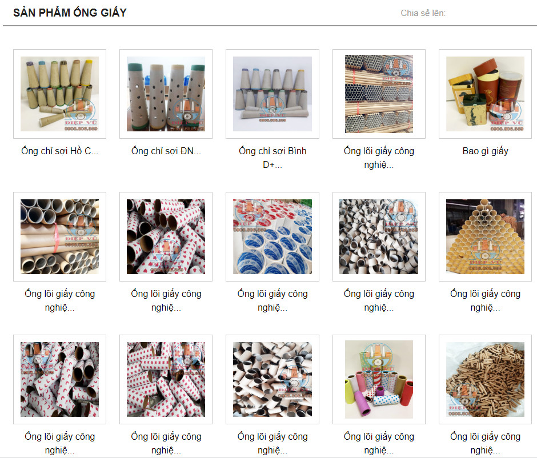This screenshot has height=458, width=537.
Task: Select the yellow pyramid stacked tubes image
Action: (485, 236)
